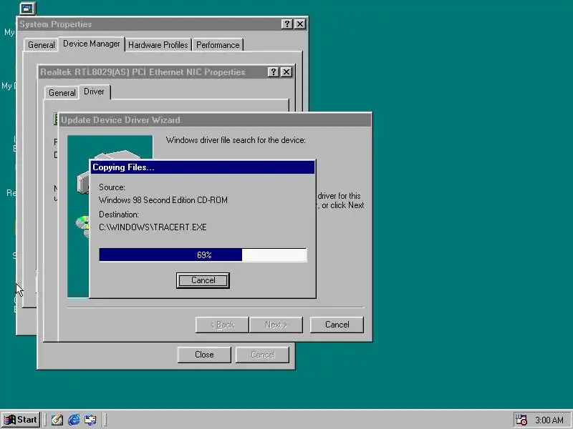Click Close in Realtek NIC Properties
The height and width of the screenshot is (429, 573).
204,355
